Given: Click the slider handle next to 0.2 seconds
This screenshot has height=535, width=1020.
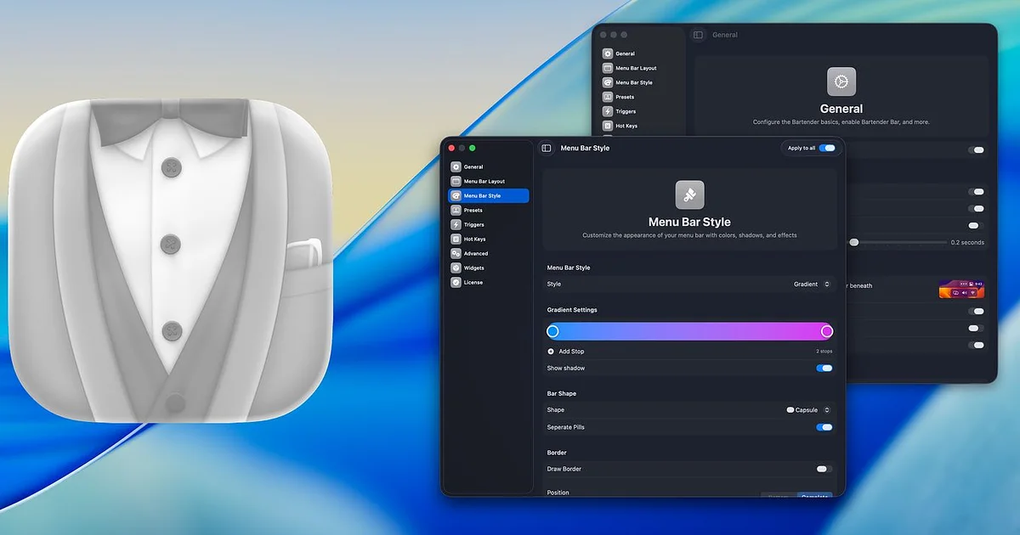Looking at the screenshot, I should click(854, 243).
